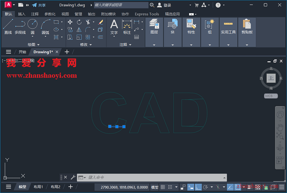Open the Express Tools ribbon tab
The width and height of the screenshot is (287, 193).
coord(147,14)
